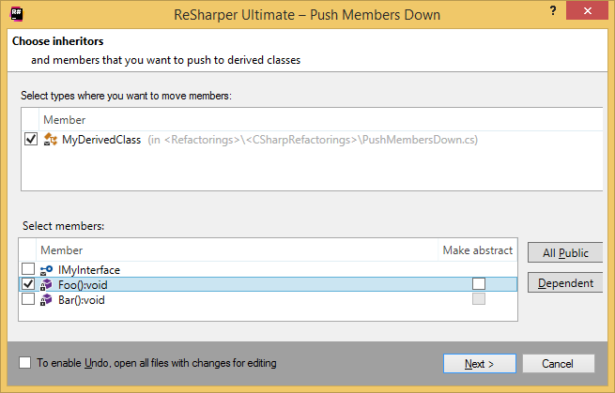Select the IMyInterface row label
This screenshot has height=393, width=615.
coord(89,270)
